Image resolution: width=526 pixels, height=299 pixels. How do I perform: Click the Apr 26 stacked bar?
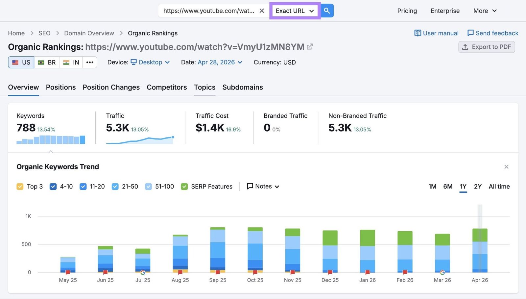coord(480,250)
